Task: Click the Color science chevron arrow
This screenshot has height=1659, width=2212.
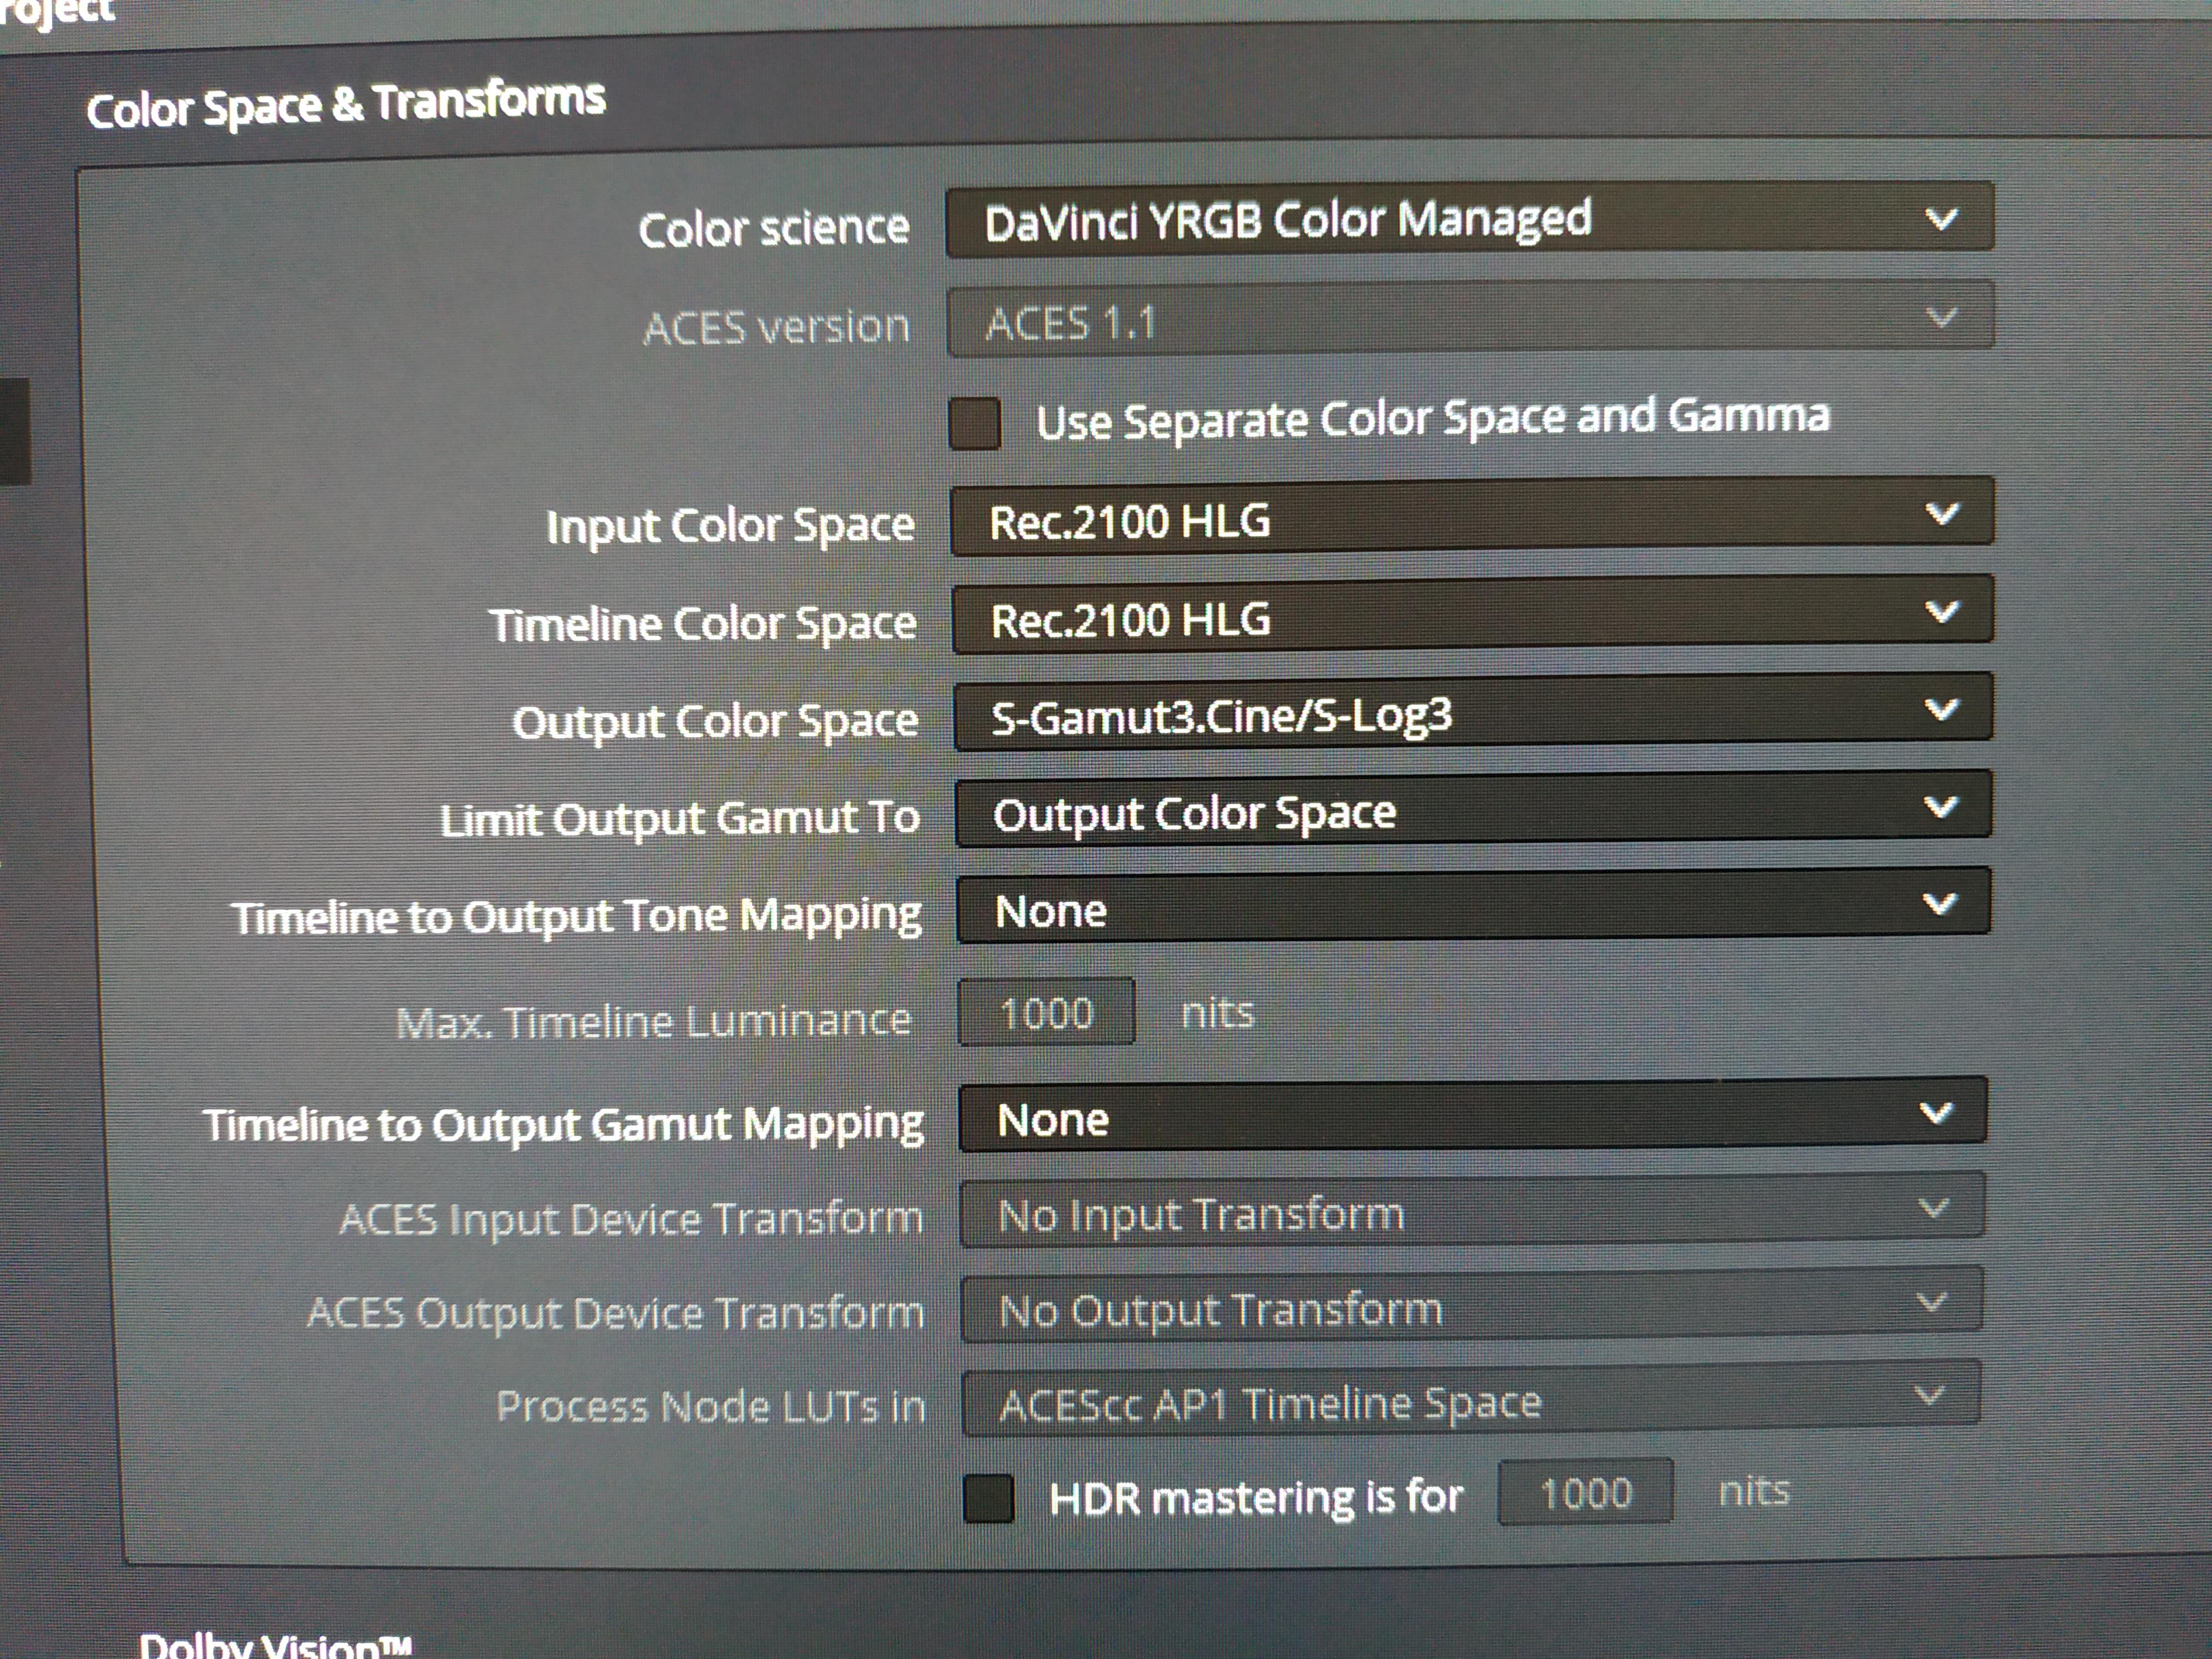Action: pos(1941,218)
